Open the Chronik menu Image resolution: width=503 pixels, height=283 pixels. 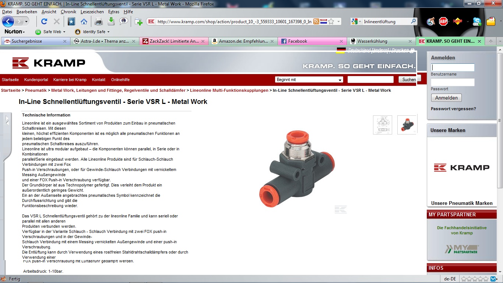68,12
